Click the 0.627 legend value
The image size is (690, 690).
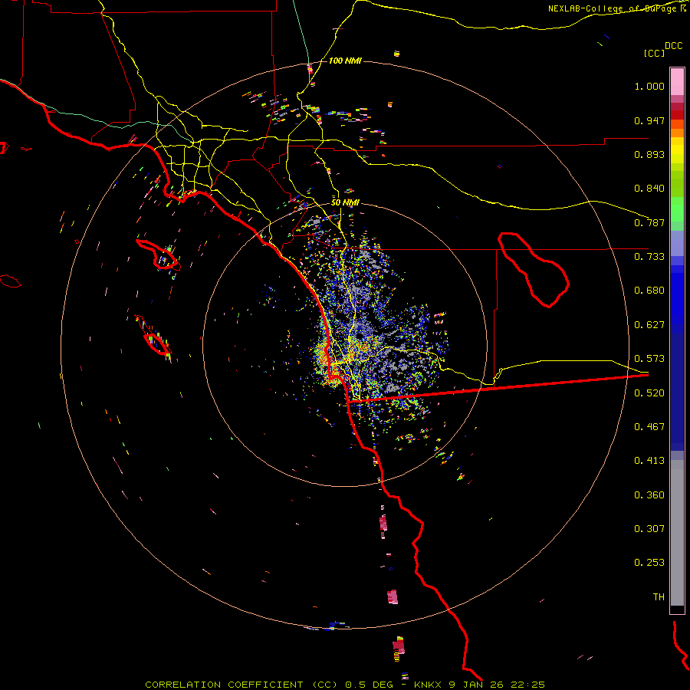click(x=649, y=325)
